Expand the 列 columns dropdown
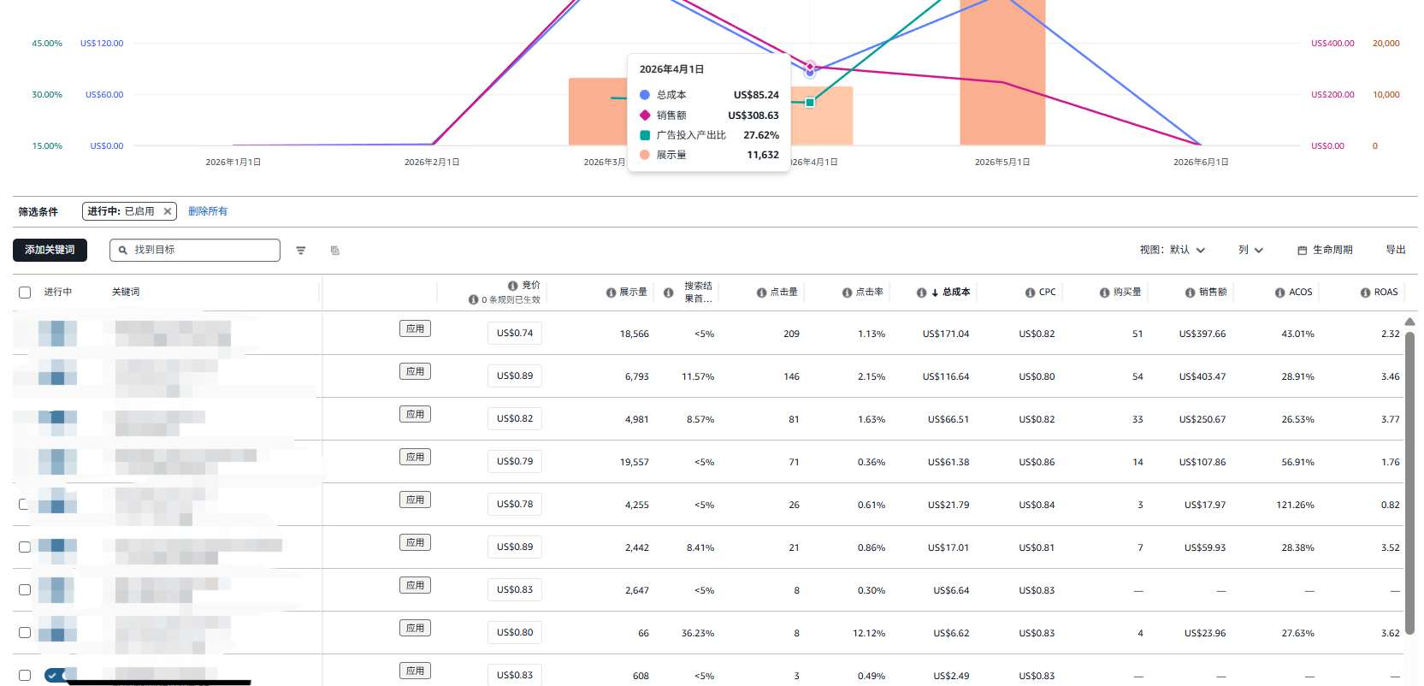The height and width of the screenshot is (686, 1424). point(1250,250)
